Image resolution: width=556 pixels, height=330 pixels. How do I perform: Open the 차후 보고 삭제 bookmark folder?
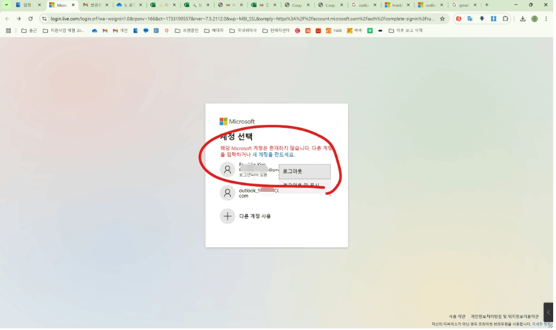[407, 31]
